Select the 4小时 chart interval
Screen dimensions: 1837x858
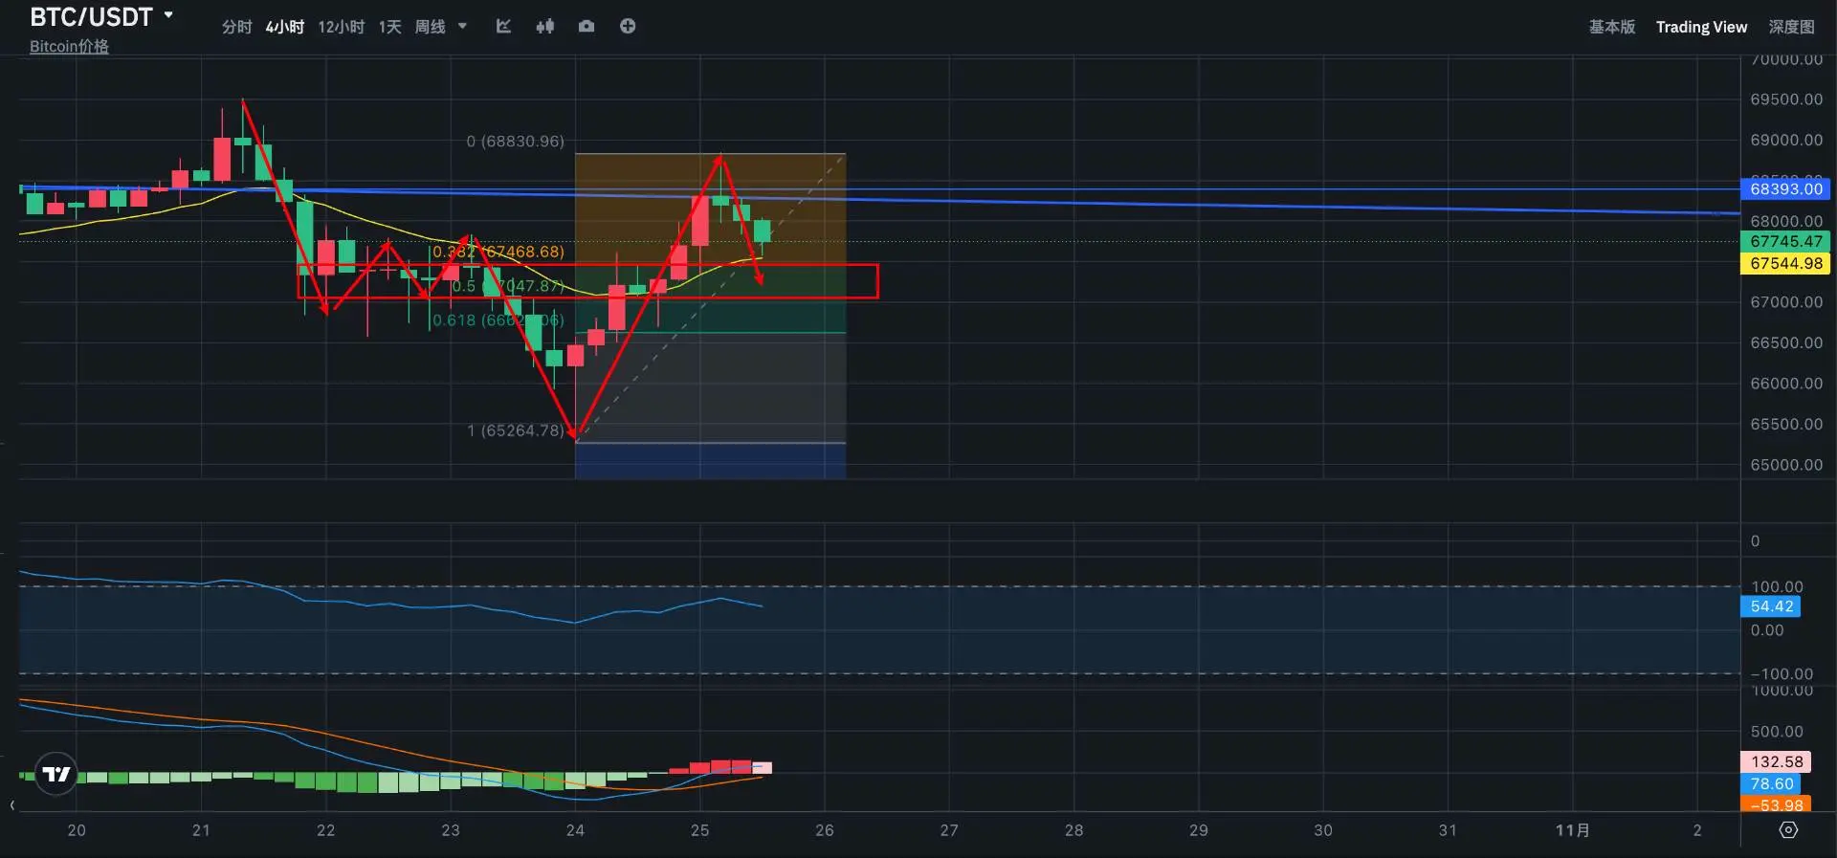click(x=285, y=27)
